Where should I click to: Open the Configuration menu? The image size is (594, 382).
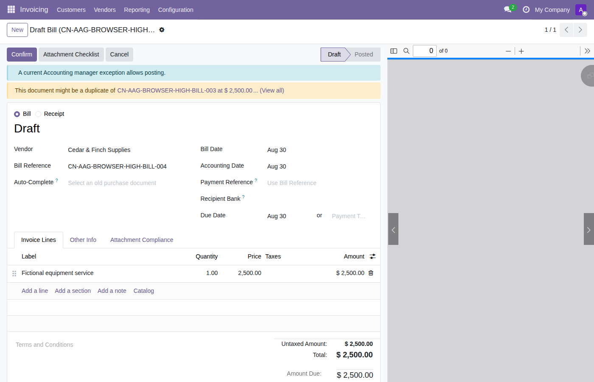coord(176,10)
